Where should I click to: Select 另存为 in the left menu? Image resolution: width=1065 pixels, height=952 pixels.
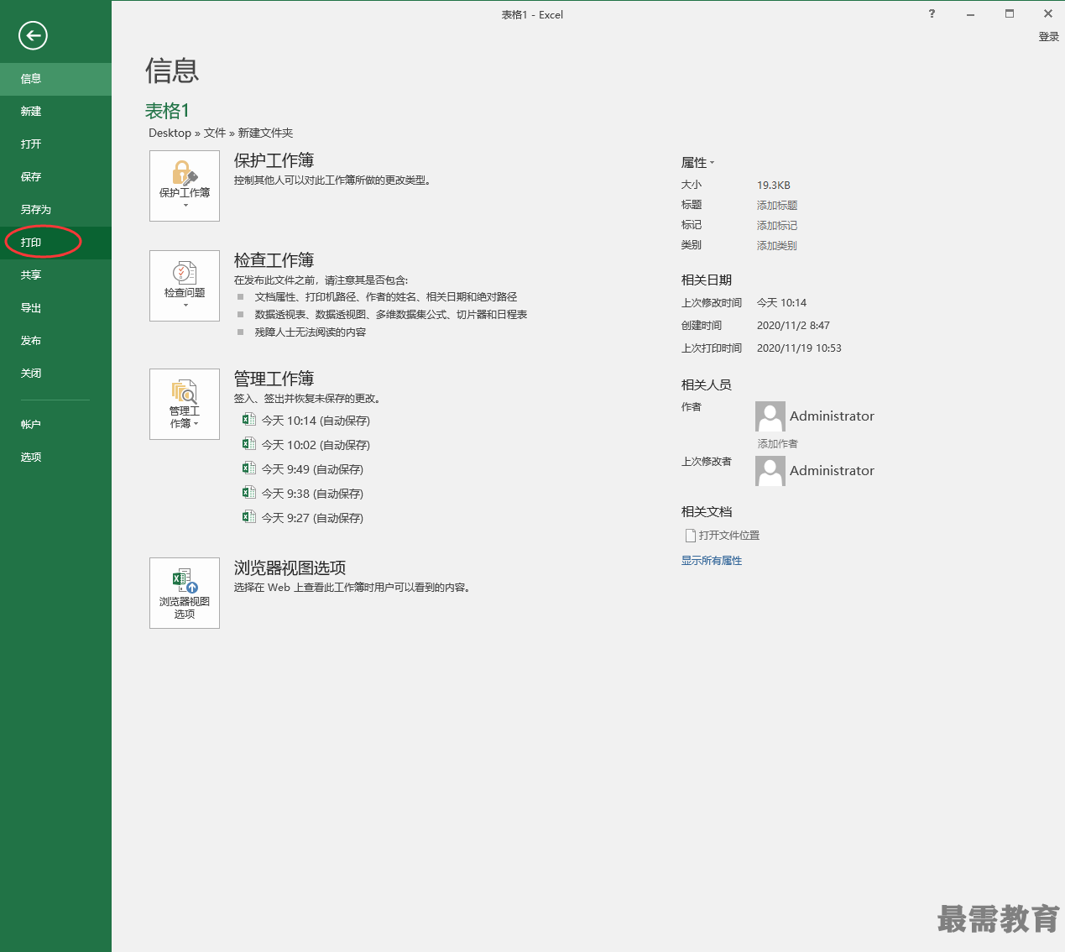pyautogui.click(x=55, y=210)
